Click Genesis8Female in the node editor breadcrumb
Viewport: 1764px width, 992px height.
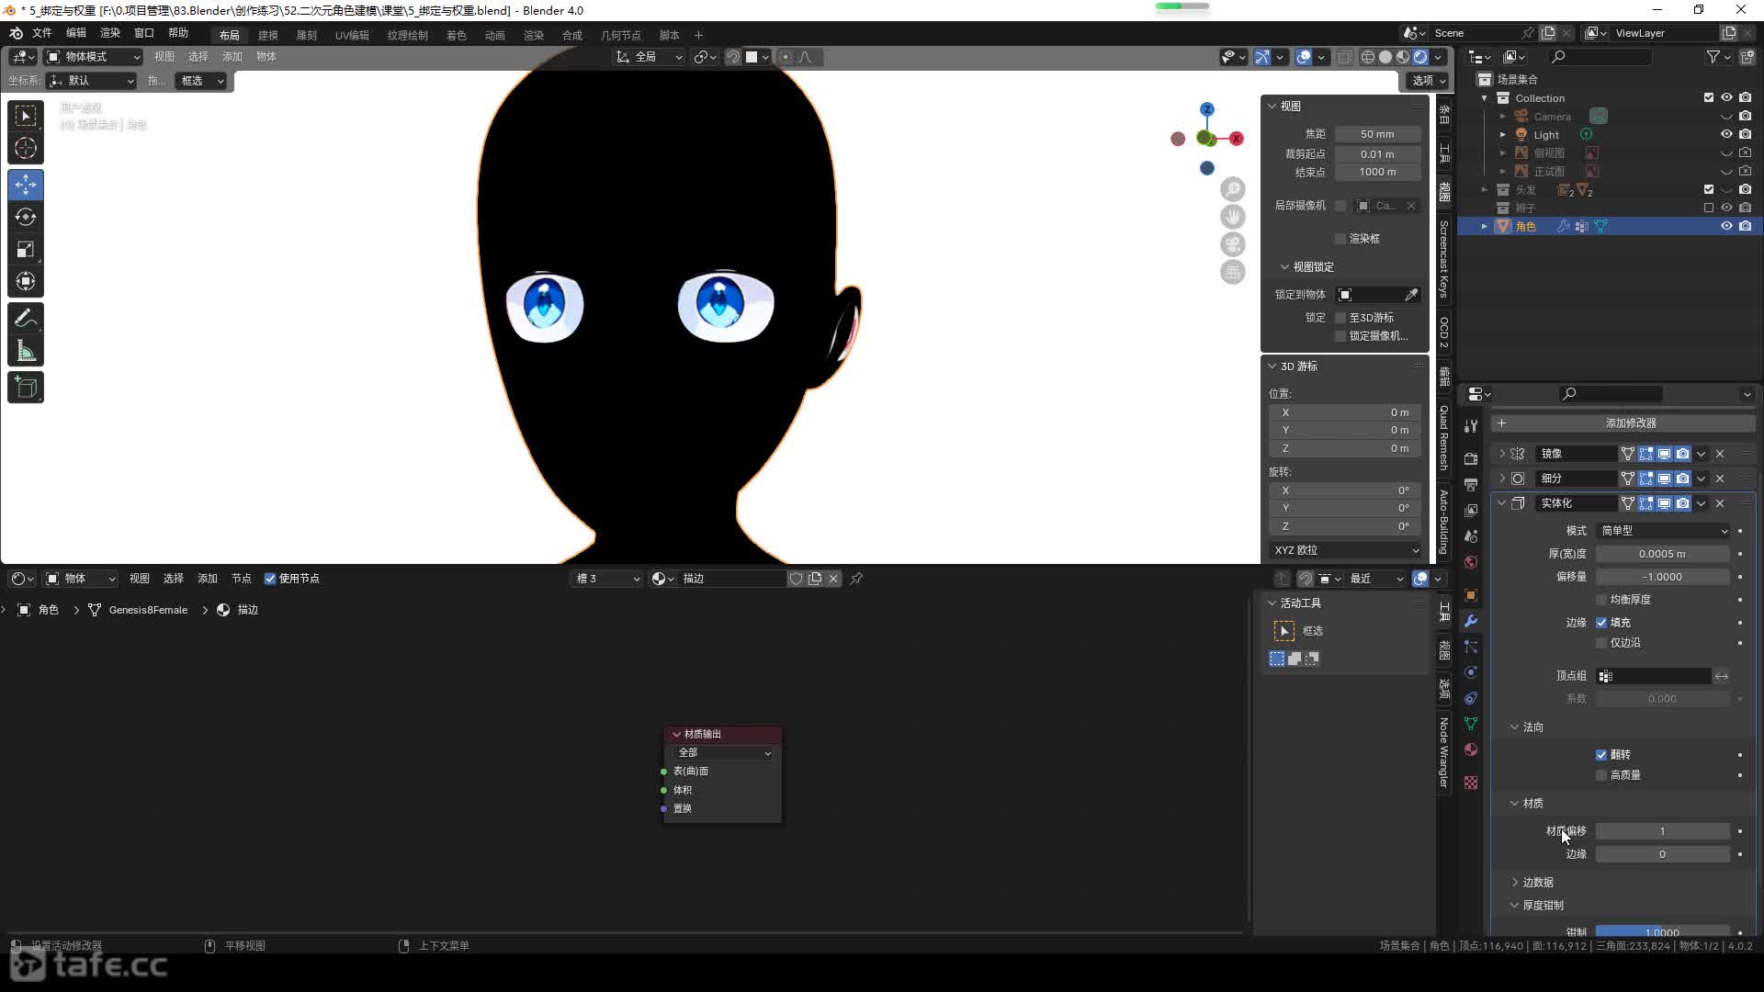pos(148,610)
